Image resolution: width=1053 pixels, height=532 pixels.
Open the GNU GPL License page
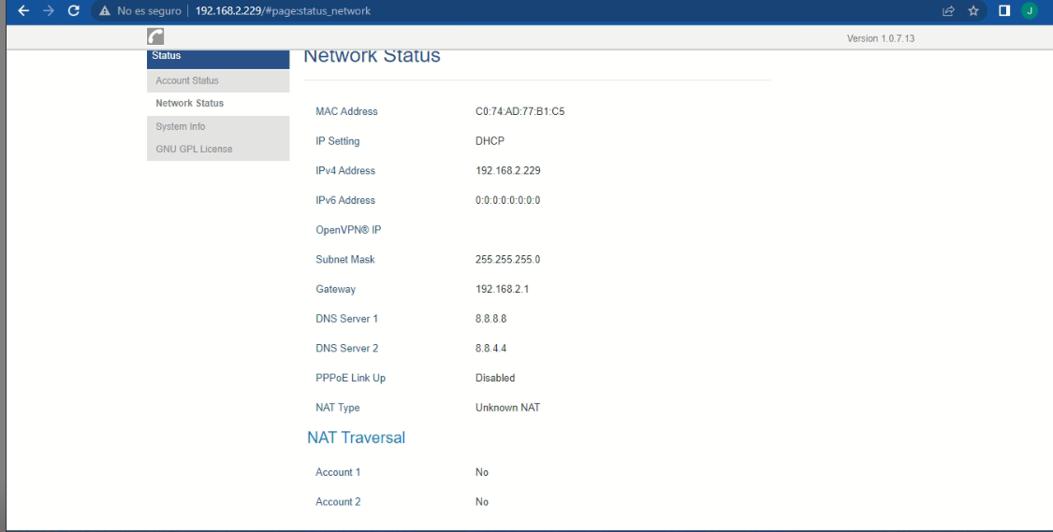coord(194,149)
